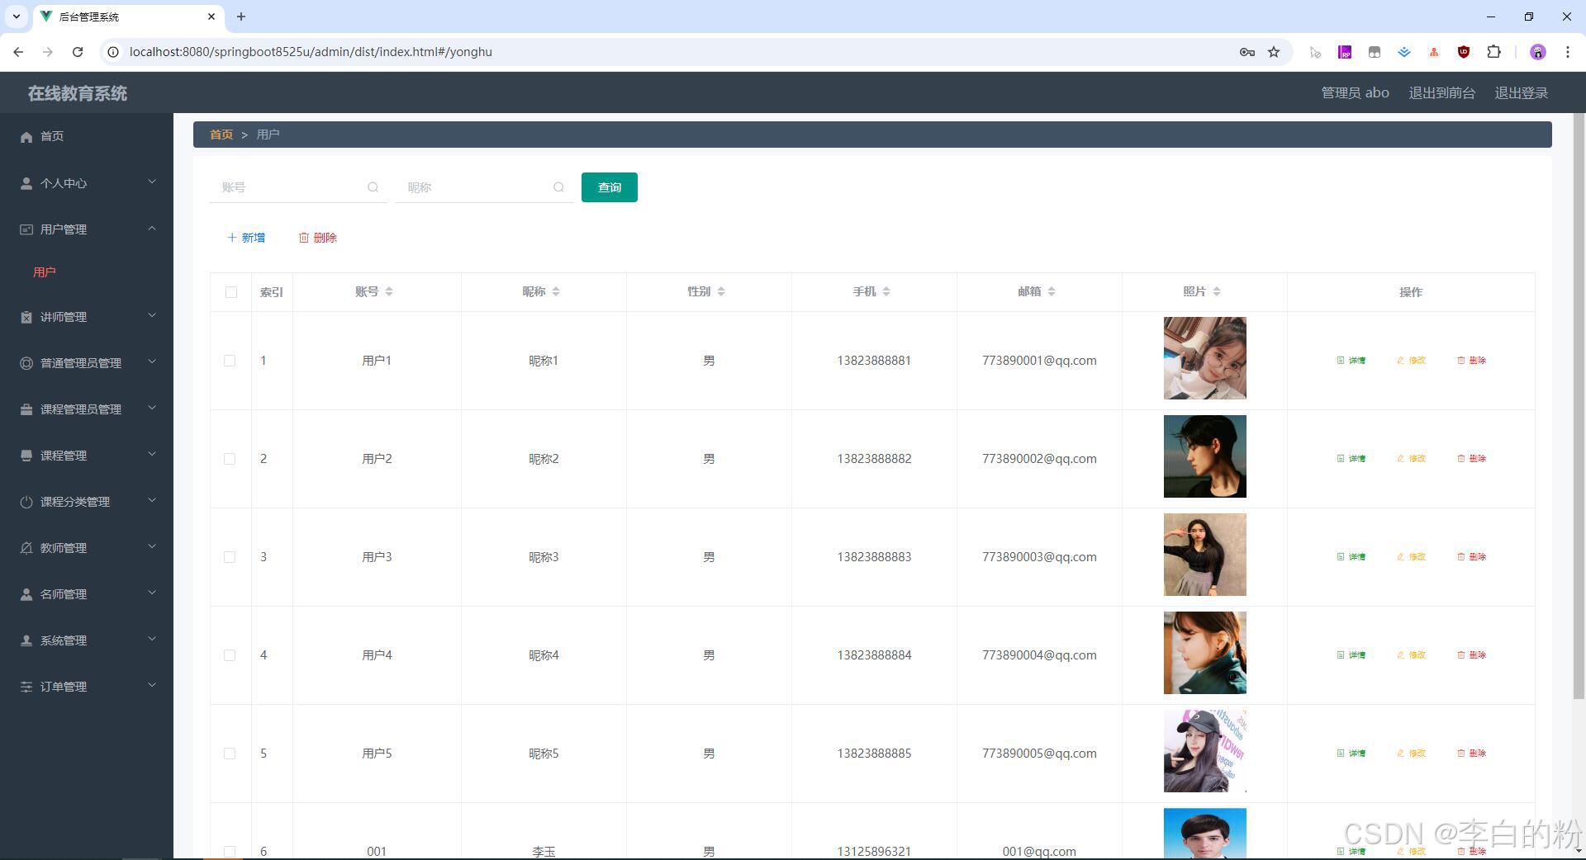Expand the 普通管理员管理 sidebar menu
This screenshot has height=860, width=1586.
coord(87,363)
